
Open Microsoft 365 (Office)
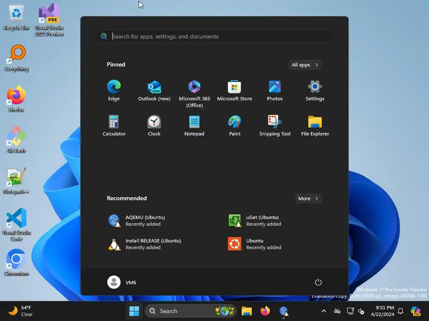[x=194, y=94]
